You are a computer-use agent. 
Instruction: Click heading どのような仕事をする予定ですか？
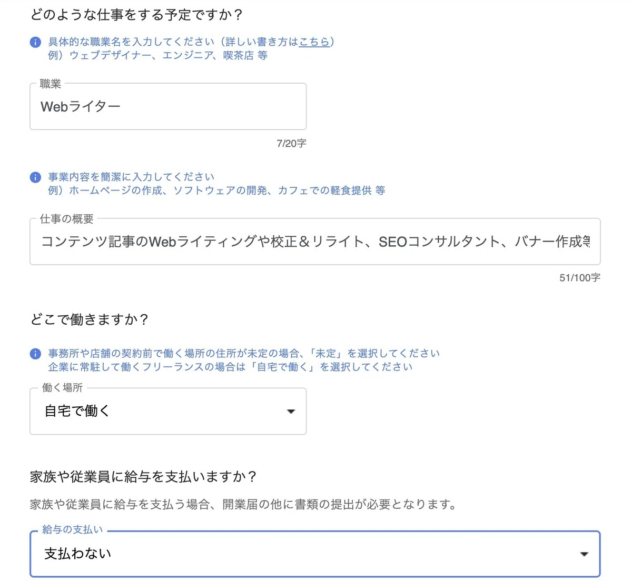click(x=136, y=14)
